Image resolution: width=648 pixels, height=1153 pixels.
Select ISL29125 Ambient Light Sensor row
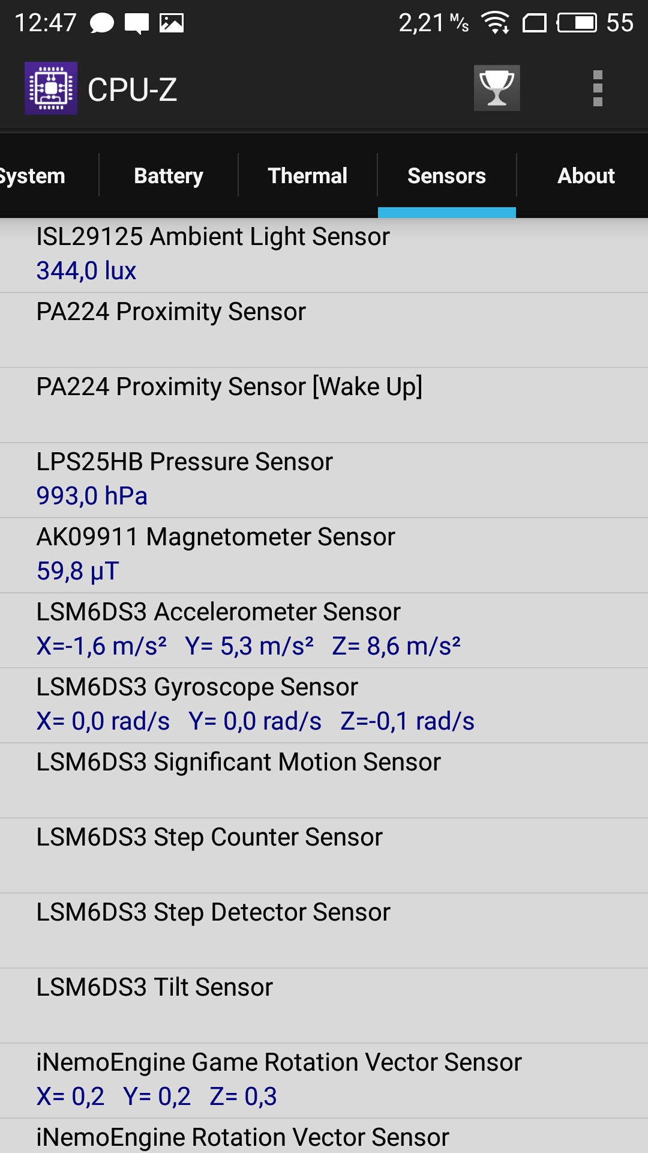[x=324, y=255]
